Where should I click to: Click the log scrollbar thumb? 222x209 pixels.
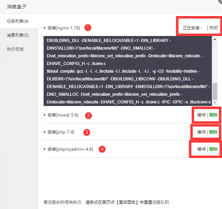(215, 92)
